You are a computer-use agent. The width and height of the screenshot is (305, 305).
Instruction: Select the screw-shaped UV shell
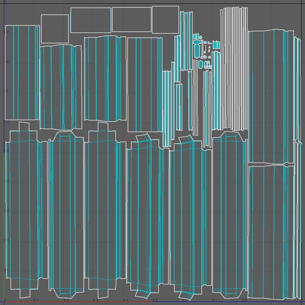click(x=197, y=49)
